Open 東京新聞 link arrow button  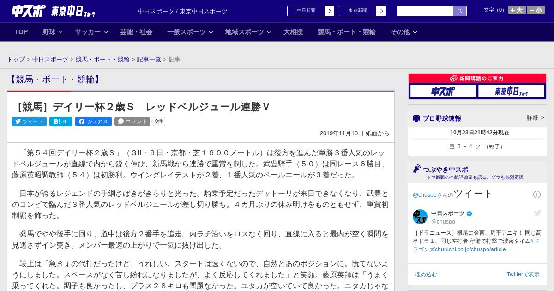point(381,11)
